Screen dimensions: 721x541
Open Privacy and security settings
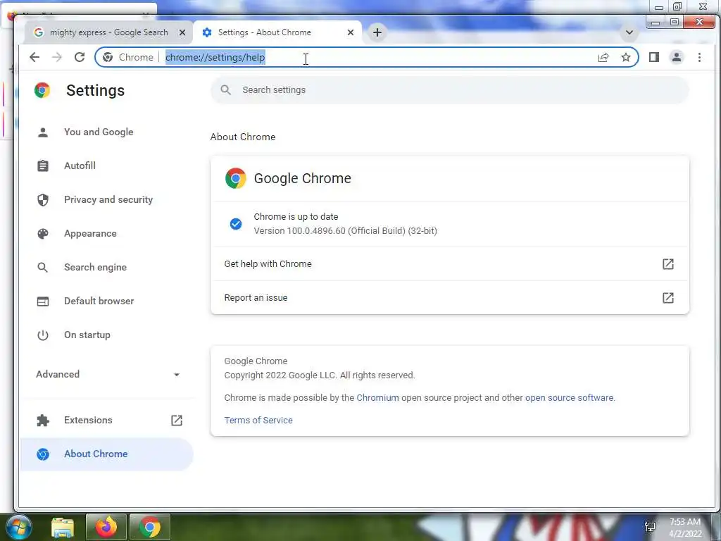(x=108, y=199)
